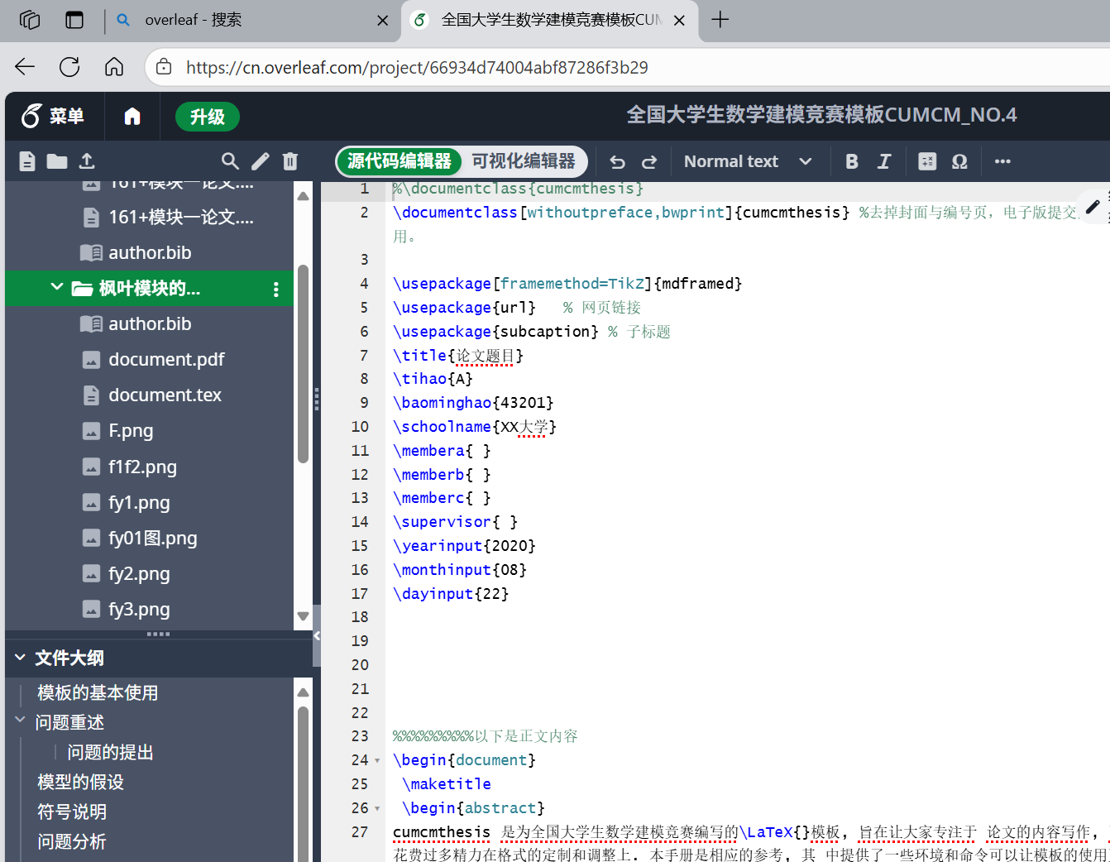Toggle italic formatting

tap(884, 161)
